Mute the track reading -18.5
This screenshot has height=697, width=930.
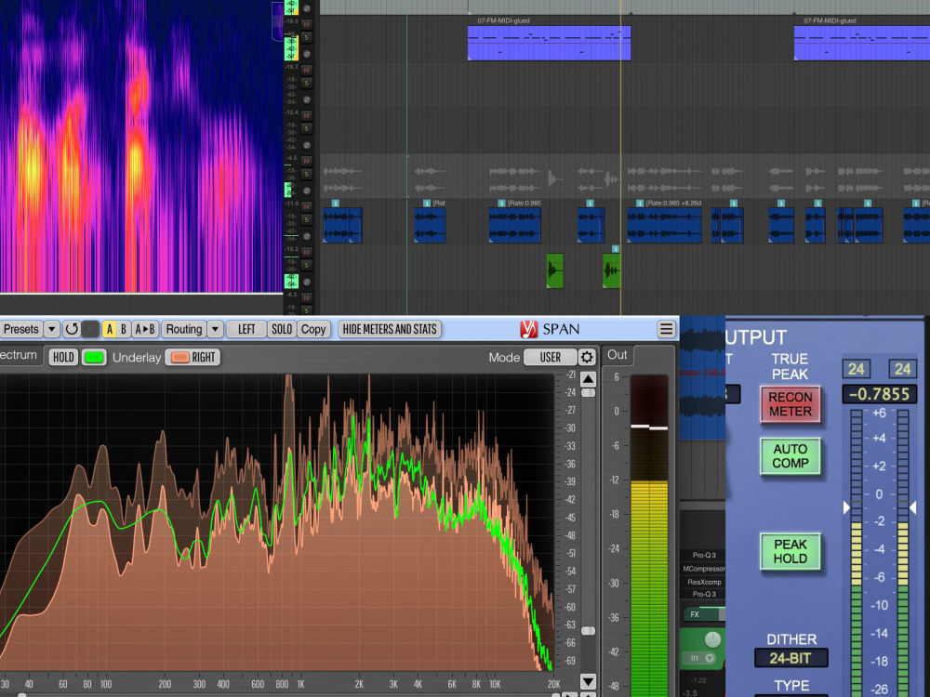307,24
